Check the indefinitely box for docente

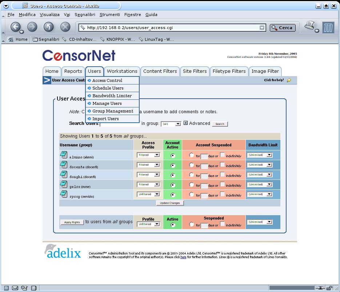(x=222, y=165)
